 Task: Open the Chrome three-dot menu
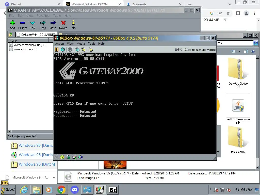coord(254,13)
